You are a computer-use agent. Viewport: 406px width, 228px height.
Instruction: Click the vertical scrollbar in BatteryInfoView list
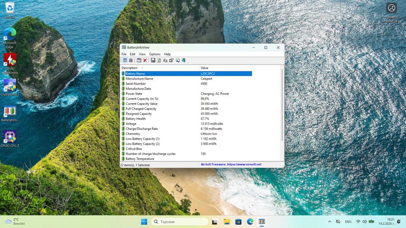282,104
